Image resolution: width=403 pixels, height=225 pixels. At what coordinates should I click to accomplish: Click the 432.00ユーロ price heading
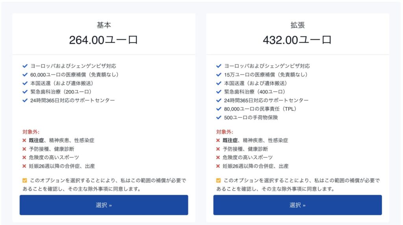coord(297,40)
